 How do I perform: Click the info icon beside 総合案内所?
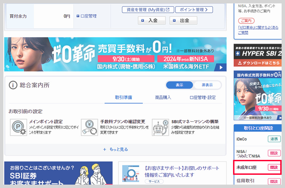[x=13, y=85]
